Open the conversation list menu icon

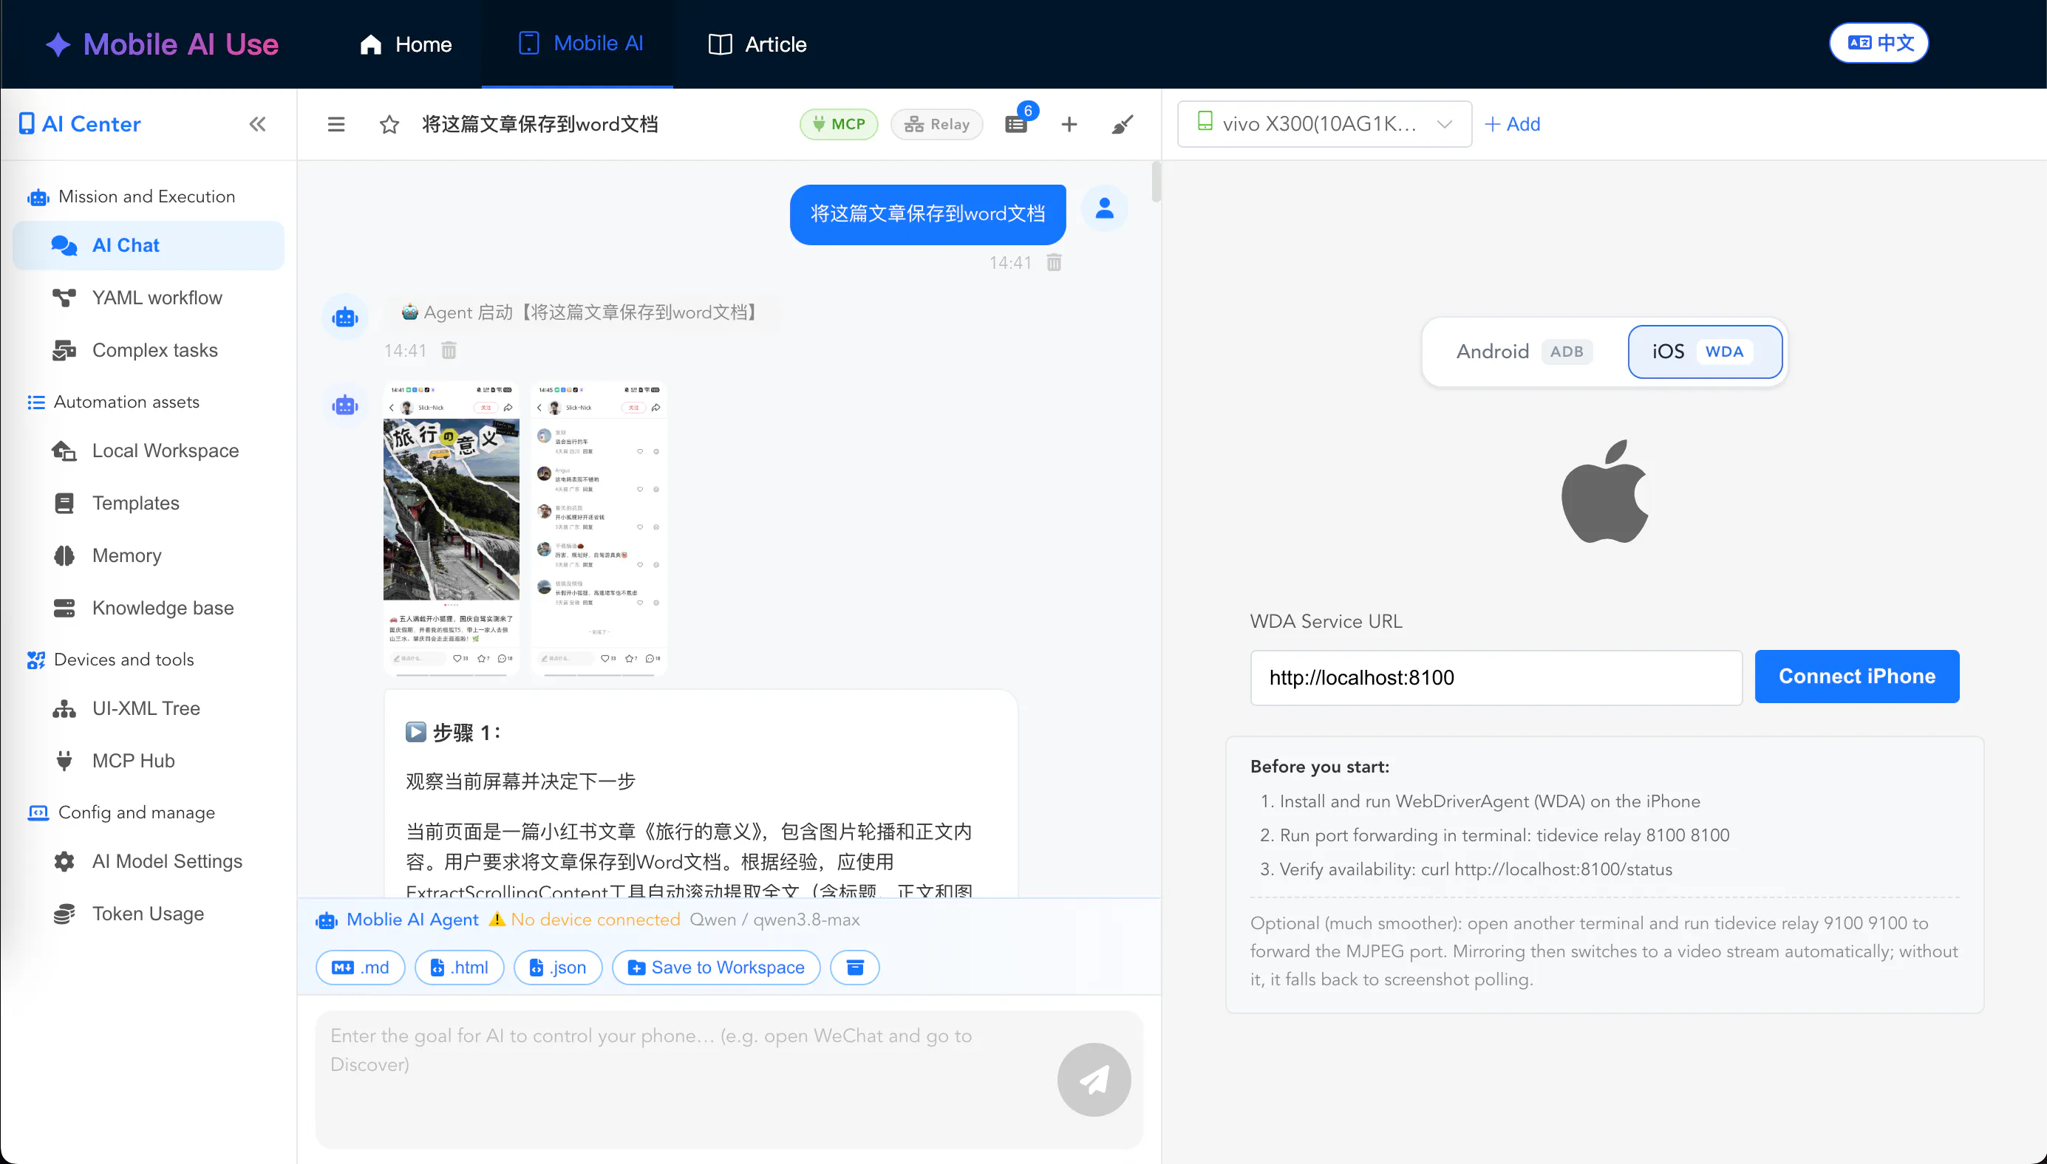click(336, 124)
